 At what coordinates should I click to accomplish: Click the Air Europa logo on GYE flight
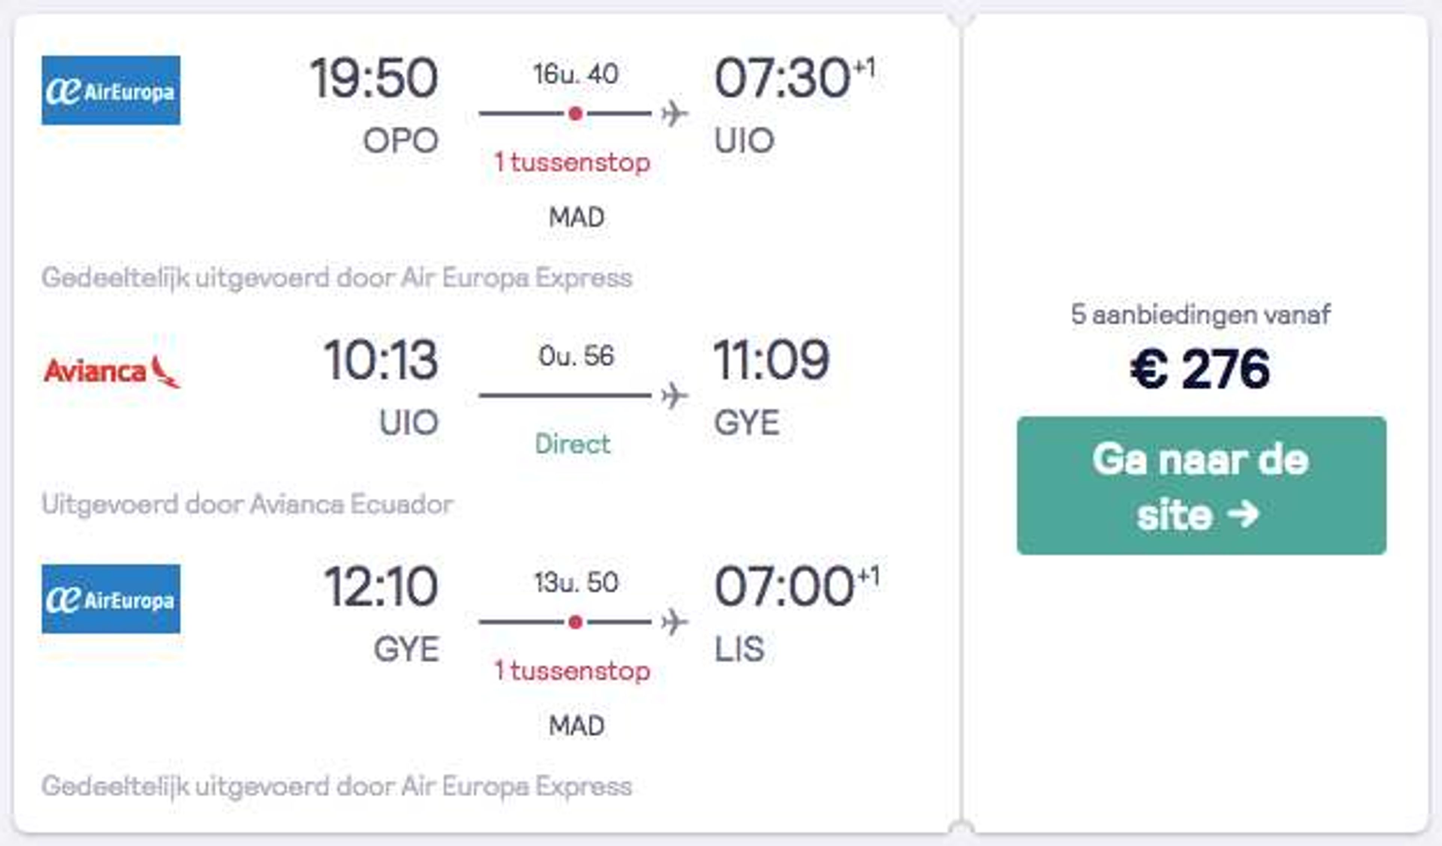(111, 599)
